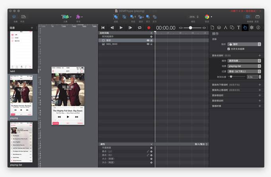Toggle timeline loop playback icon
Viewport: 271px width, 177px height.
pos(139,28)
